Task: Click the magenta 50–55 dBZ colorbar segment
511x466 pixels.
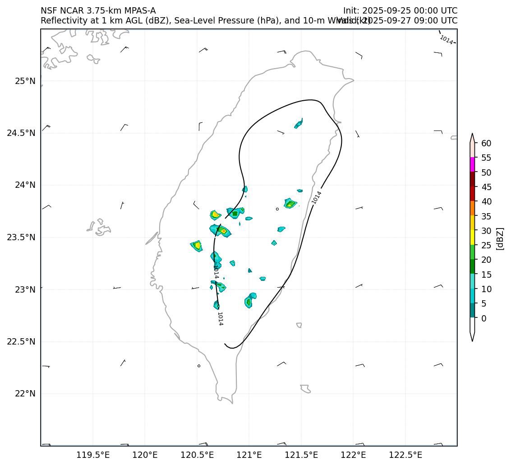Action: tap(472, 164)
